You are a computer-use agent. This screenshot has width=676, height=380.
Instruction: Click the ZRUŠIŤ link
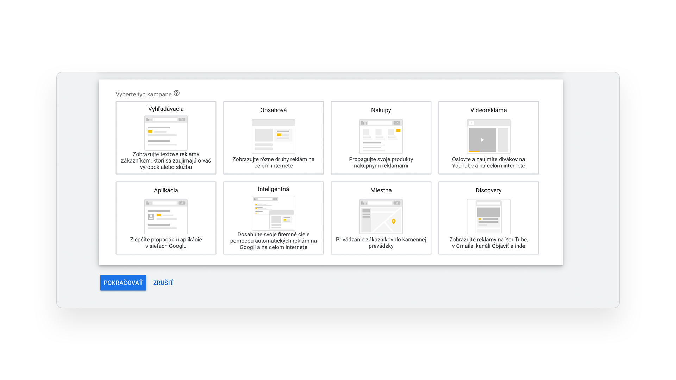point(163,283)
